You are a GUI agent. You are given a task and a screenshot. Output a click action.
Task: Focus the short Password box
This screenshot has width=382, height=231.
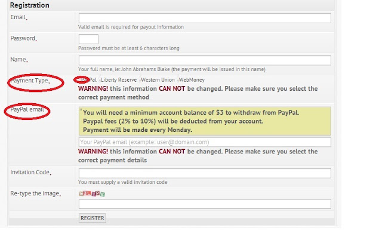[88, 39]
